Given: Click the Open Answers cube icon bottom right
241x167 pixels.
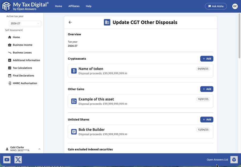Looking at the screenshot, I should 234,159.
